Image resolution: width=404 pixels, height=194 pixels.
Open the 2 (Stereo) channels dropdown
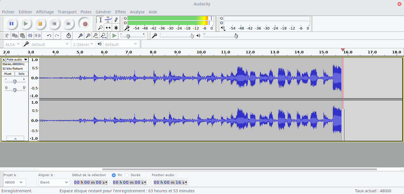tap(84, 44)
